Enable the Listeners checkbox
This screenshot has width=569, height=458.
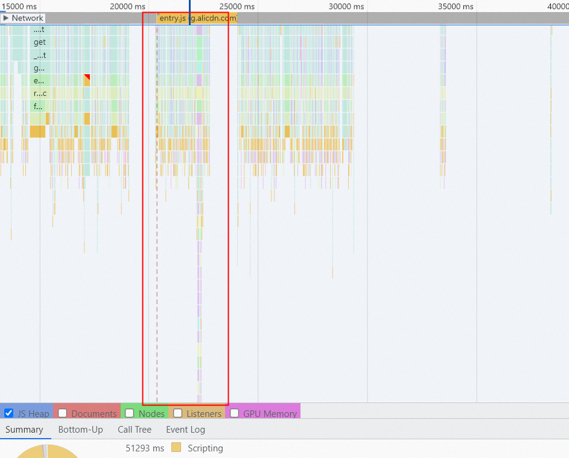click(x=178, y=413)
